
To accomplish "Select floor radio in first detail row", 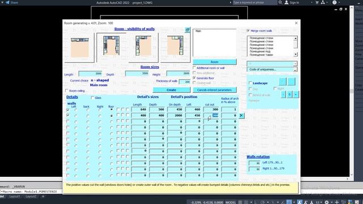I will (112, 109).
